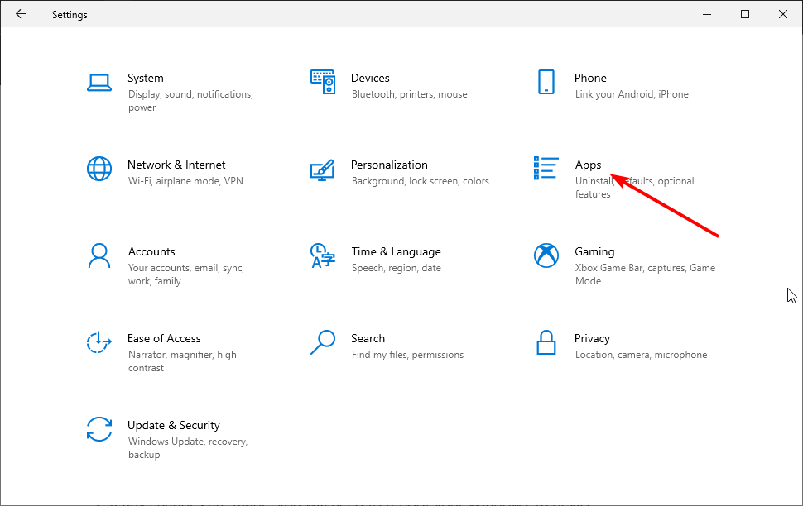The image size is (803, 506).
Task: Open the Apps settings label
Action: click(588, 165)
